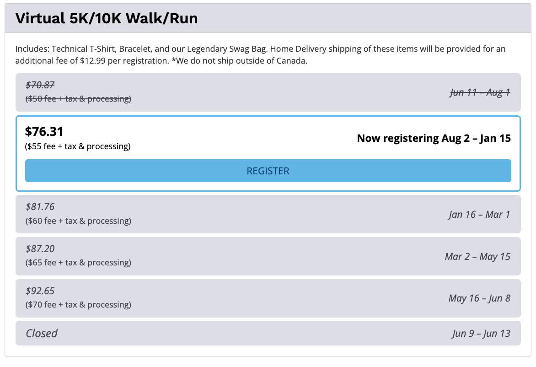Click the Now registering Aug 2 – Jan 15 label

434,138
